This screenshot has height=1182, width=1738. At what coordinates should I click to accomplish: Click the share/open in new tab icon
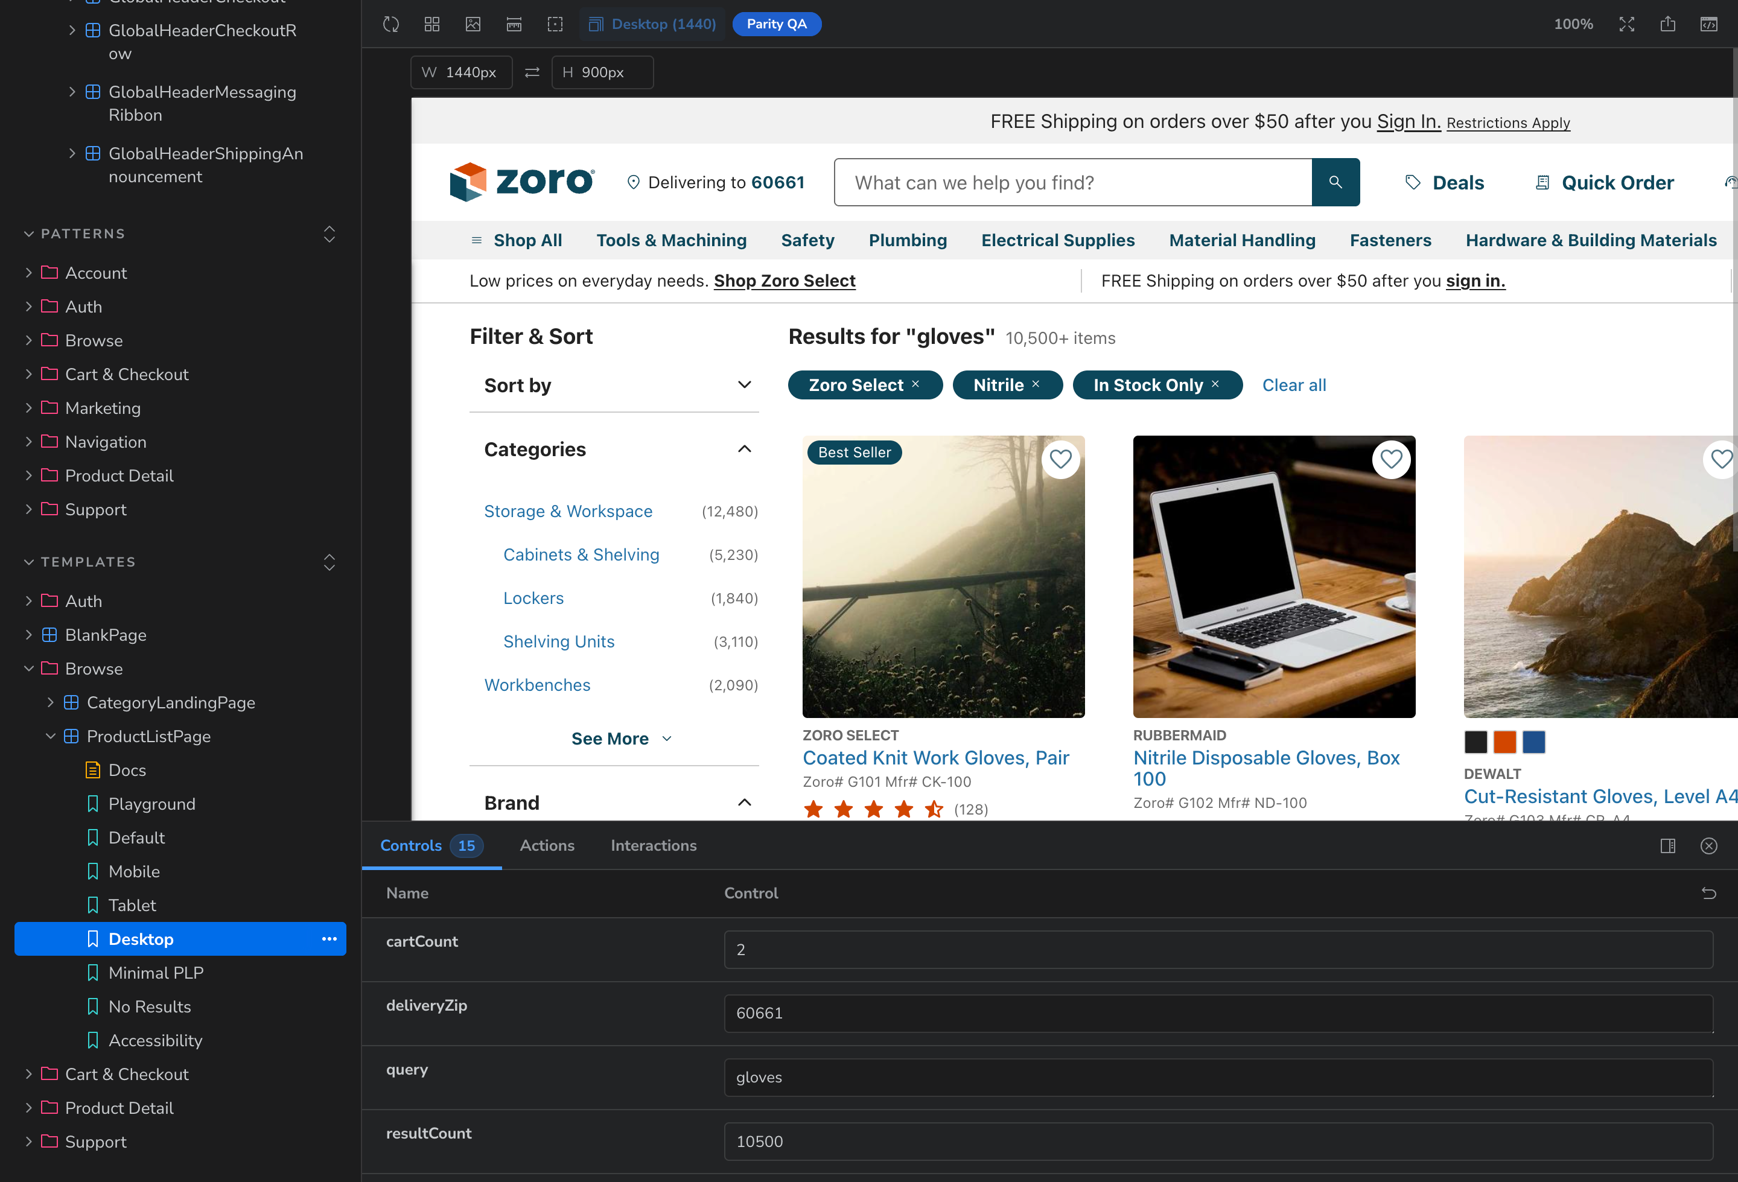tap(1668, 24)
